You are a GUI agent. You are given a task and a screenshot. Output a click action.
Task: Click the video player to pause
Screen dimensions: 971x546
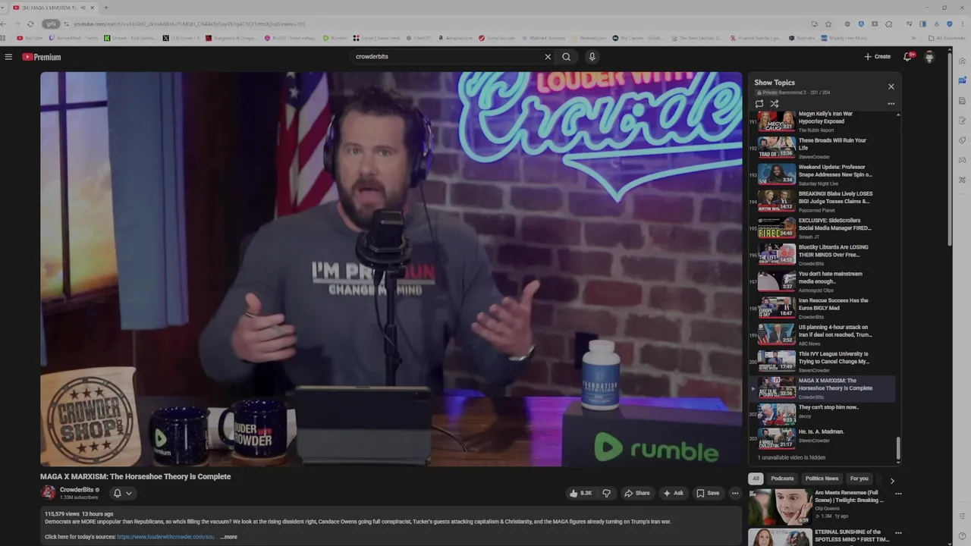click(x=391, y=269)
